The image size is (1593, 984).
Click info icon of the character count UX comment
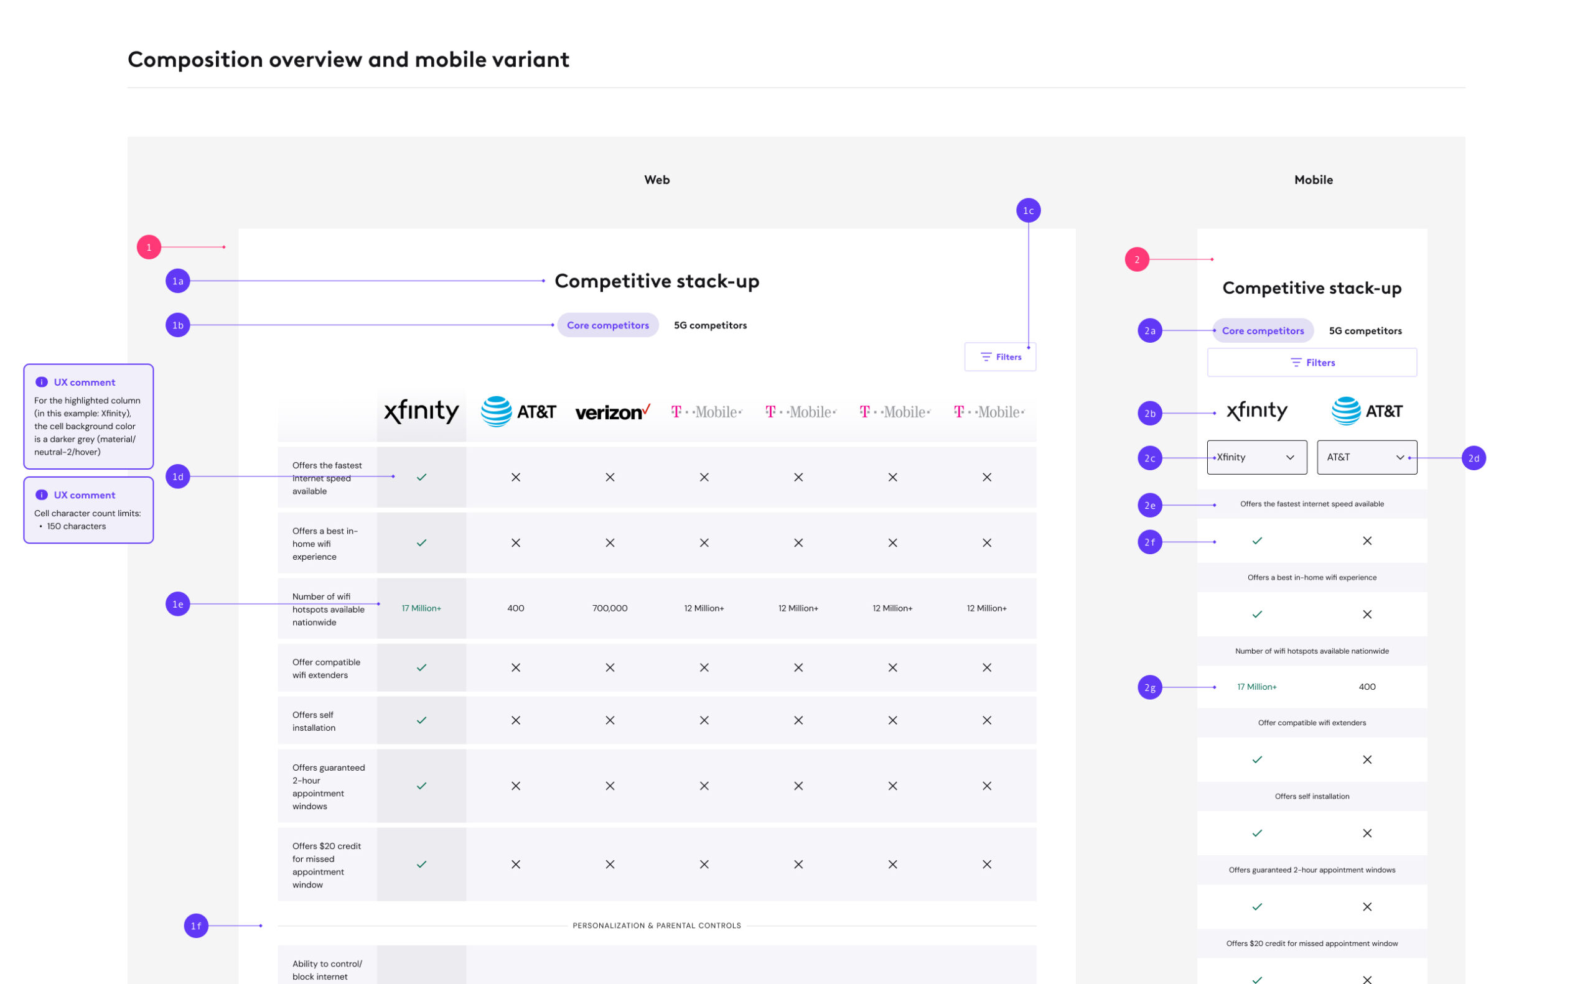point(42,494)
